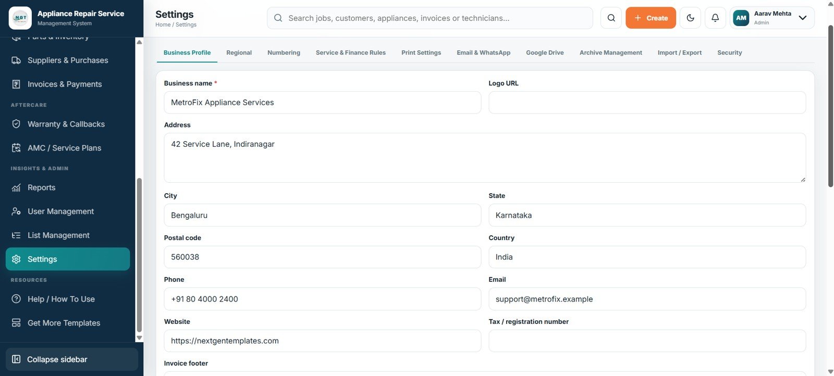Screen dimensions: 834x376
Task: Open the Archive Management tab
Action: tap(611, 53)
